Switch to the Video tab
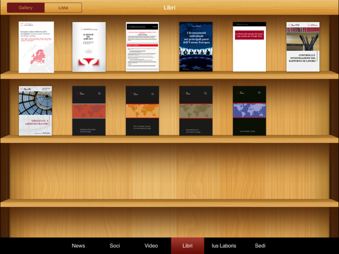 pyautogui.click(x=151, y=246)
